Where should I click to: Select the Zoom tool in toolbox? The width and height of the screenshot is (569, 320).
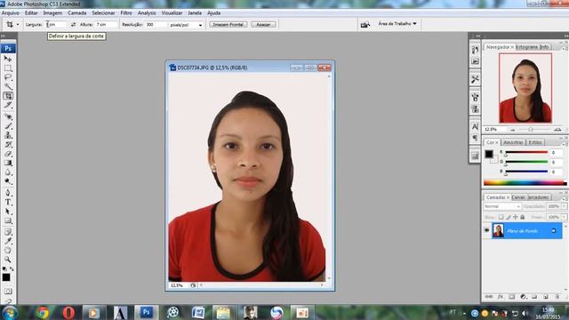tap(8, 260)
